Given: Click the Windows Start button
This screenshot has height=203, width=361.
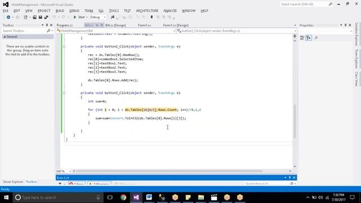Looking at the screenshot, I should click(6, 197).
